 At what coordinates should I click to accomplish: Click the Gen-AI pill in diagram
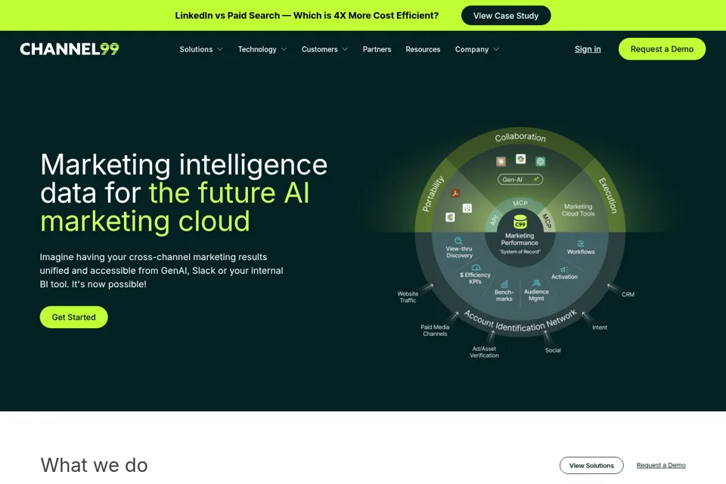tap(520, 179)
